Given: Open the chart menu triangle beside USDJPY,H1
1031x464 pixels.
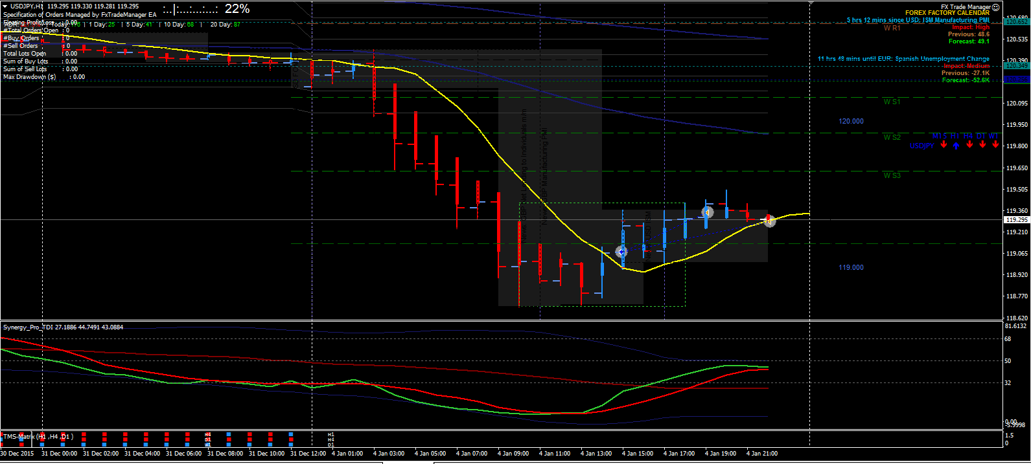Looking at the screenshot, I should (5, 6).
